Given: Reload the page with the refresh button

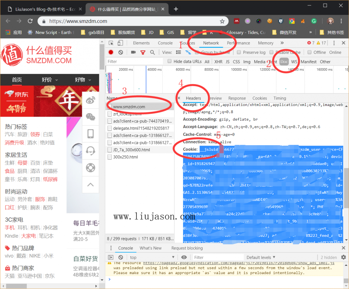Looking at the screenshot, I should point(30,21).
